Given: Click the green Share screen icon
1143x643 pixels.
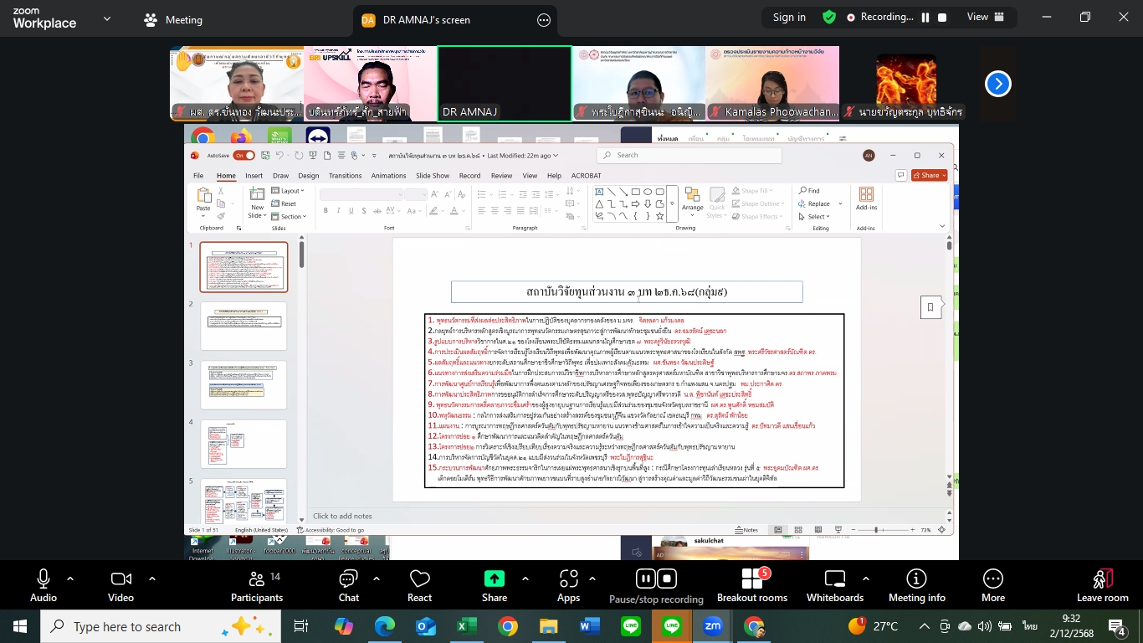Looking at the screenshot, I should pos(495,579).
